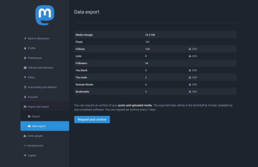Click the Preferences gear icon
Image resolution: width=258 pixels, height=167 pixels.
pyautogui.click(x=25, y=58)
